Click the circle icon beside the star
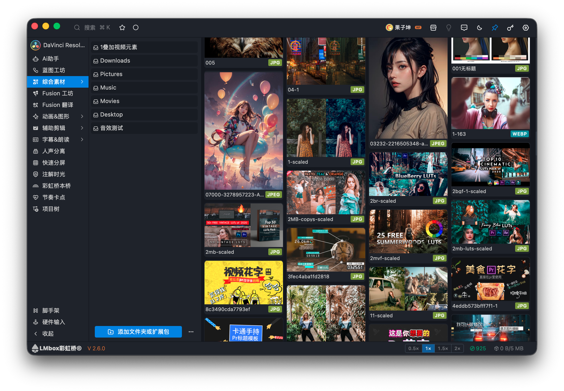The width and height of the screenshot is (564, 391). click(x=136, y=28)
